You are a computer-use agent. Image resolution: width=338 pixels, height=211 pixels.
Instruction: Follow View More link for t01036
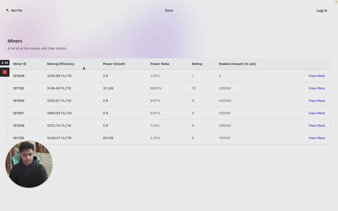[x=317, y=125]
